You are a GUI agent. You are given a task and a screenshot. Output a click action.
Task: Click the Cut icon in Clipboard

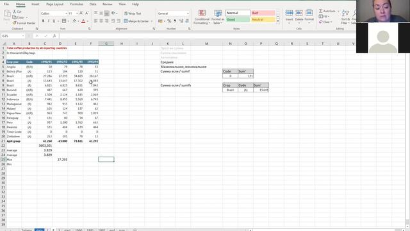point(15,12)
